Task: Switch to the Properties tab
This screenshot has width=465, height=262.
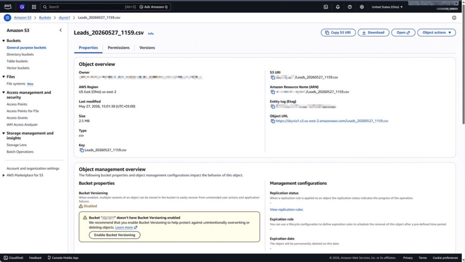Action: 88,48
